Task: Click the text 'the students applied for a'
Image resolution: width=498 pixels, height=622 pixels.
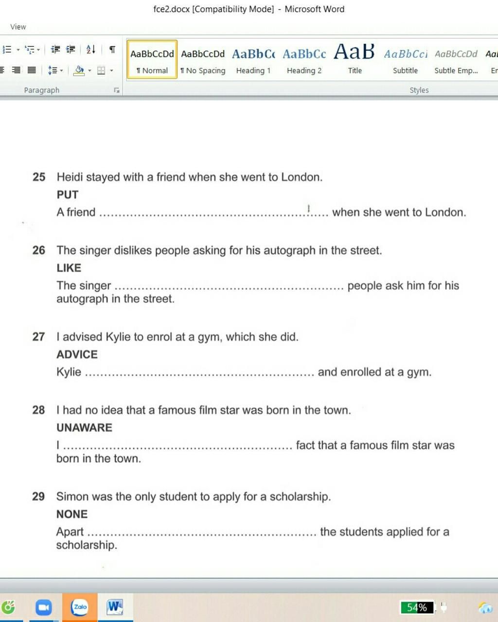Action: click(385, 532)
